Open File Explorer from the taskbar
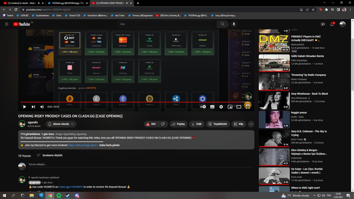 (x=32, y=195)
